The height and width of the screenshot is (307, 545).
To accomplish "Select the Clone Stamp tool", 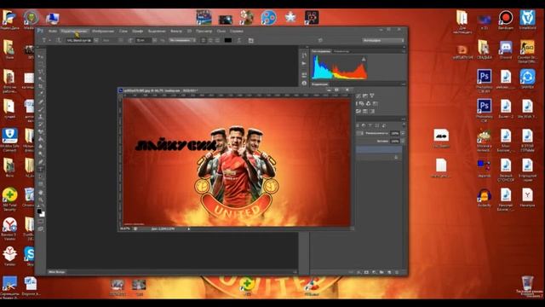I will (x=41, y=117).
